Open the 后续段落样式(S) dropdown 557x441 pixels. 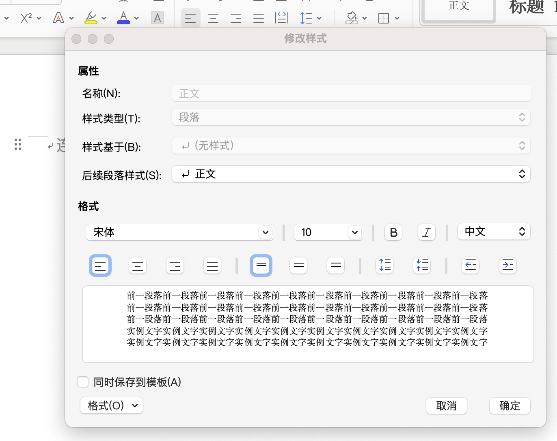352,174
